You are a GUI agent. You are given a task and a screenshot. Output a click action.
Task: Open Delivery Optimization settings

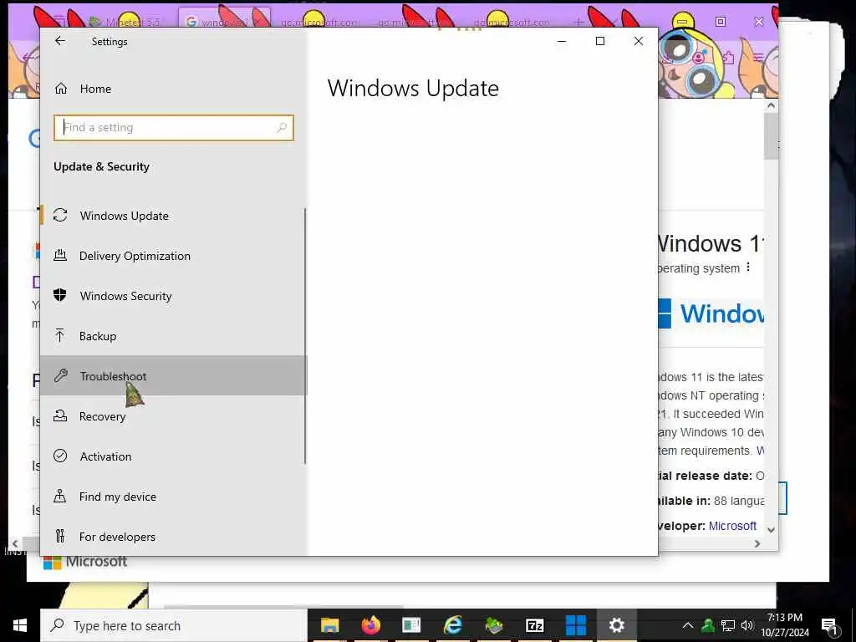tap(174, 256)
